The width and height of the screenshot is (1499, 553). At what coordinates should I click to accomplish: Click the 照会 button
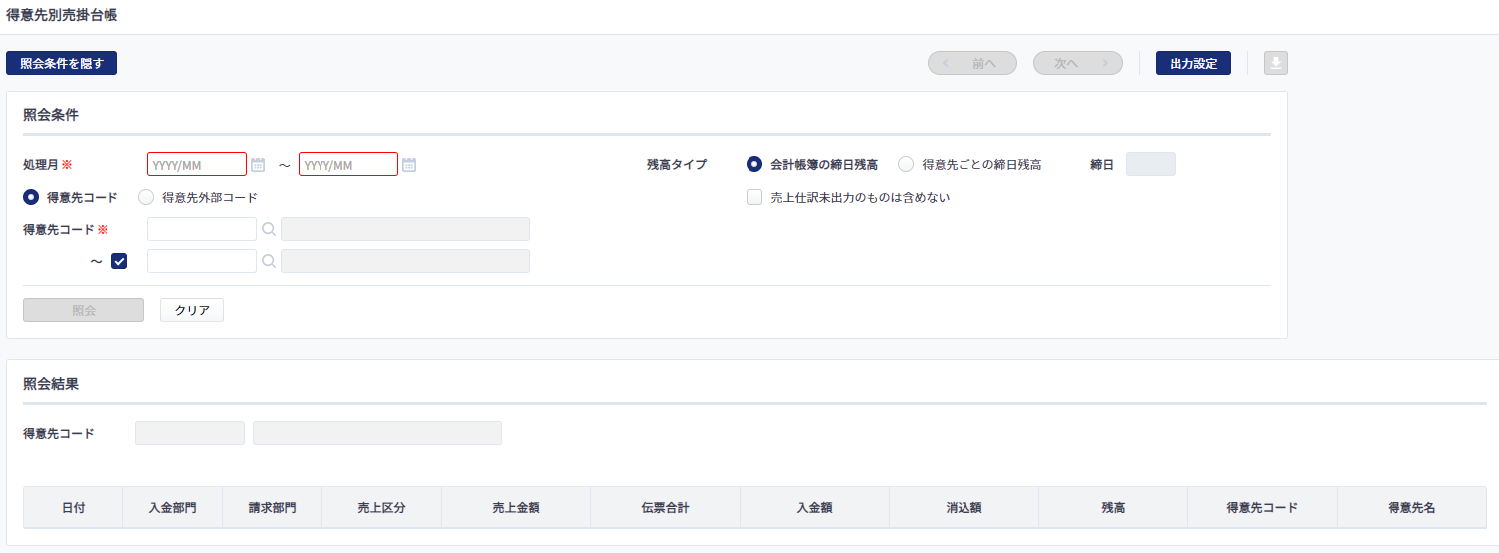point(84,310)
